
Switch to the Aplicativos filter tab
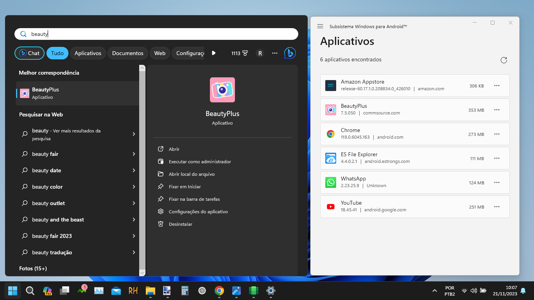(x=88, y=53)
